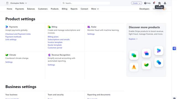Click the blue plus icon on right edge

(x=174, y=48)
